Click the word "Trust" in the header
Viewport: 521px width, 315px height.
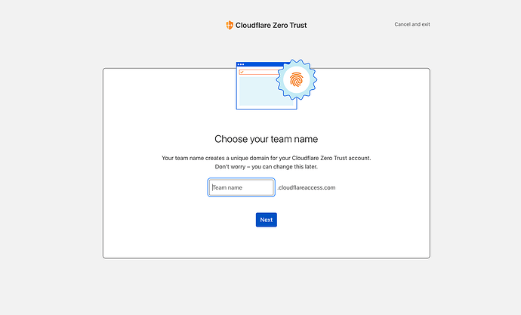(297, 25)
